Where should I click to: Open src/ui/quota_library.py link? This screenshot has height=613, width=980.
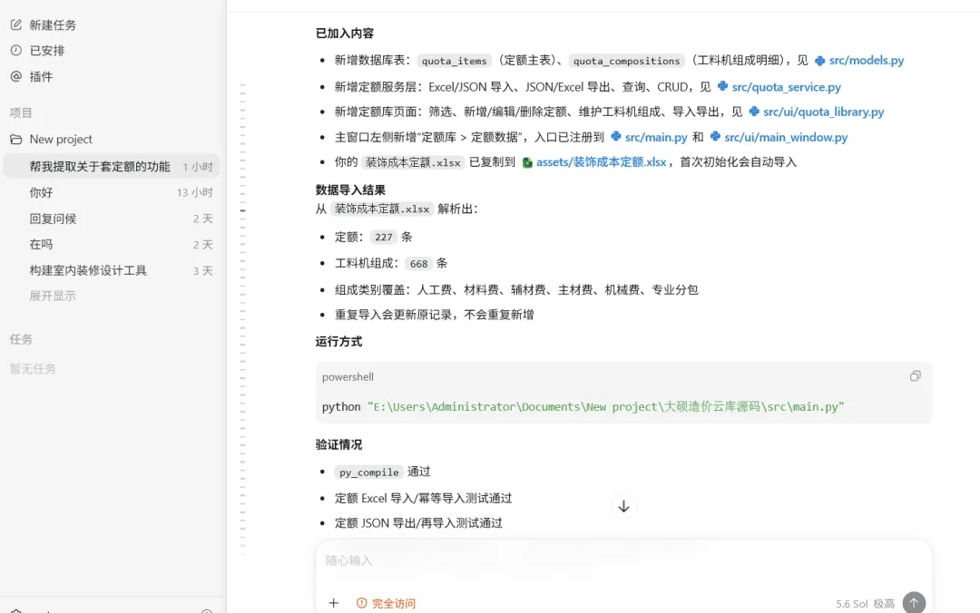[x=823, y=112]
